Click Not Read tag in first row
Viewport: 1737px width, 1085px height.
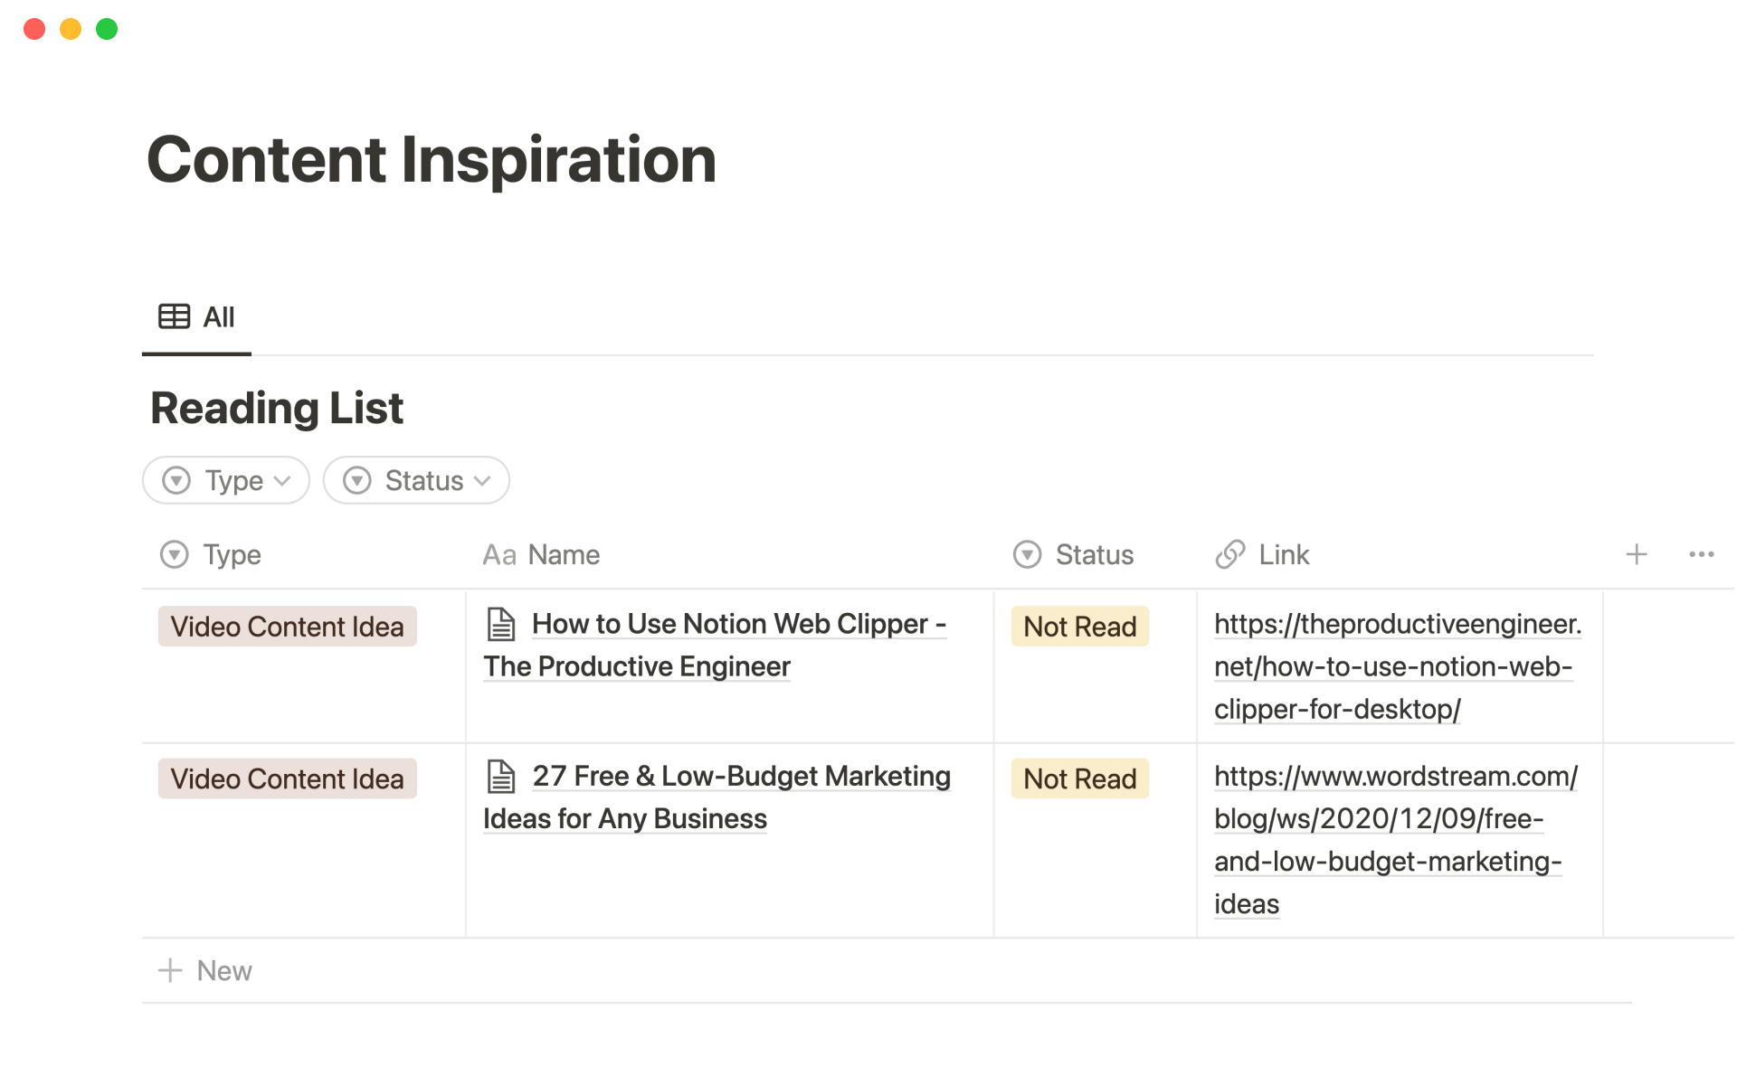tap(1079, 627)
